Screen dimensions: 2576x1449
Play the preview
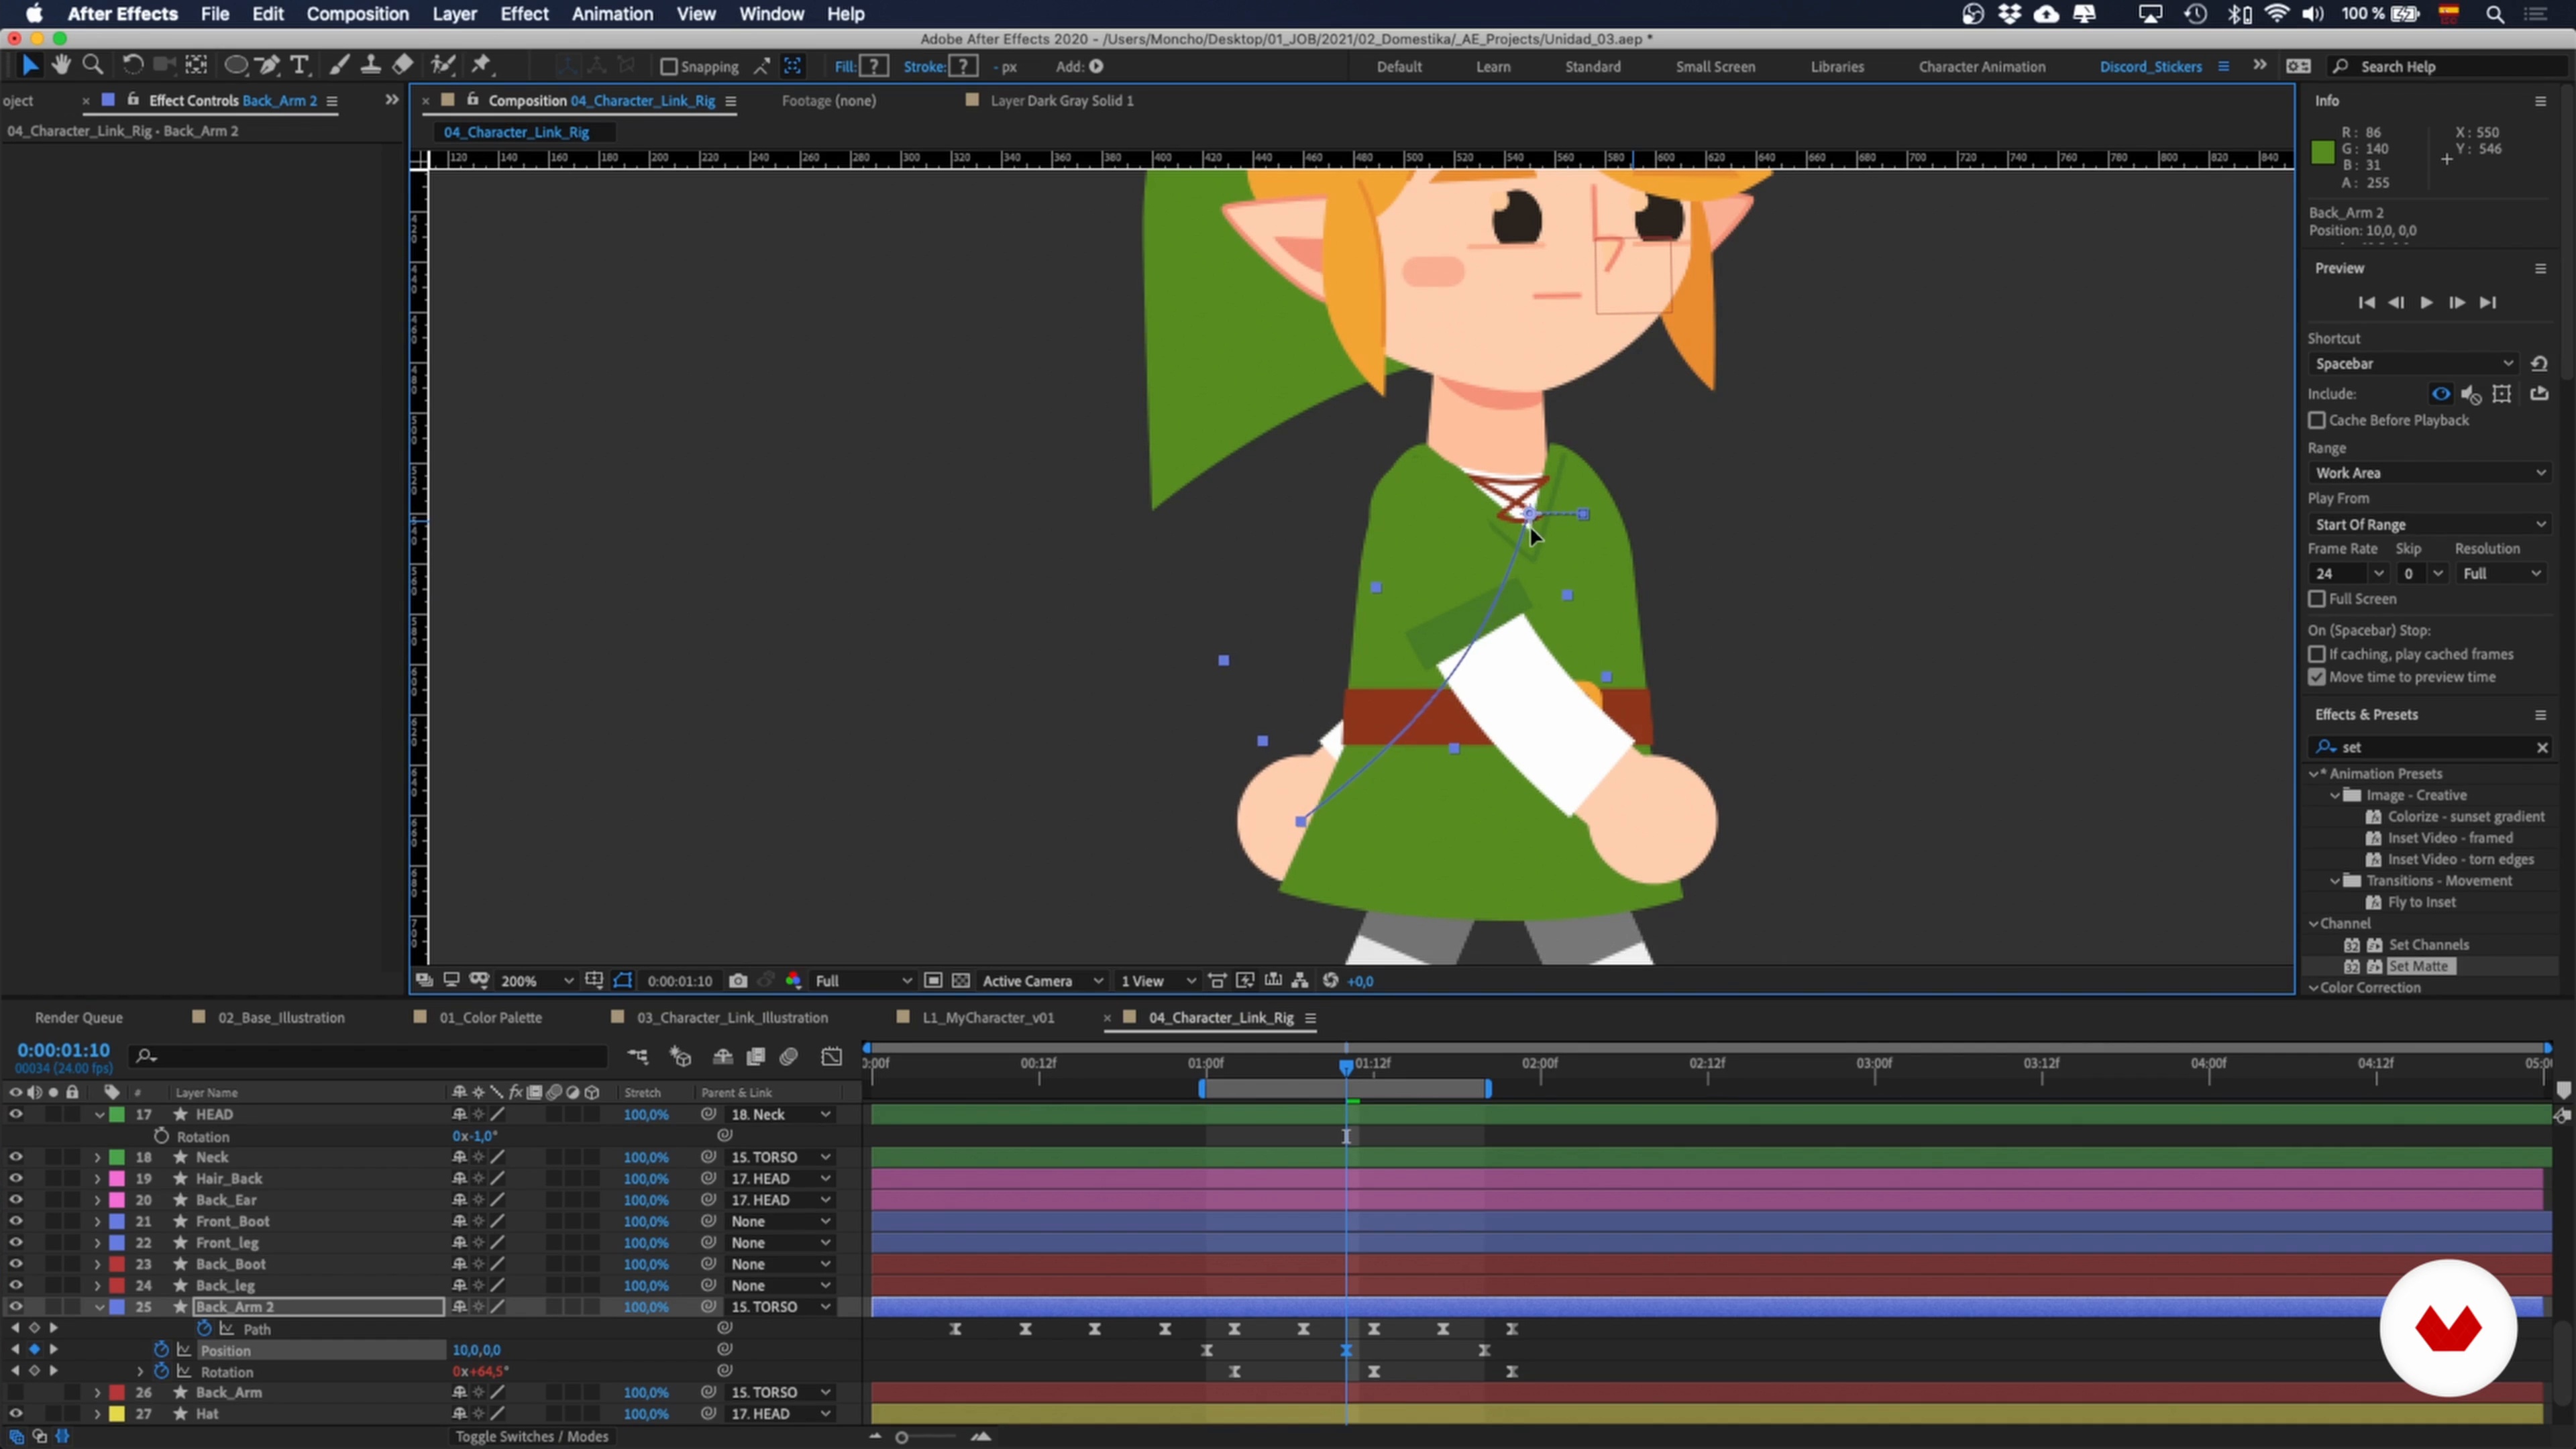(x=2427, y=303)
